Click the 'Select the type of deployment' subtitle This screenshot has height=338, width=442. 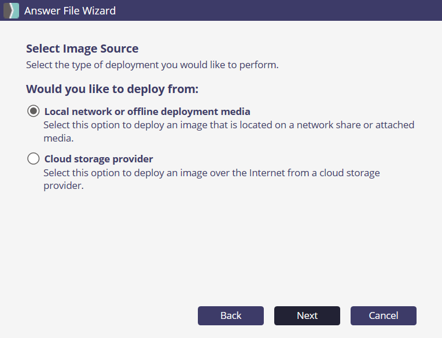[152, 65]
